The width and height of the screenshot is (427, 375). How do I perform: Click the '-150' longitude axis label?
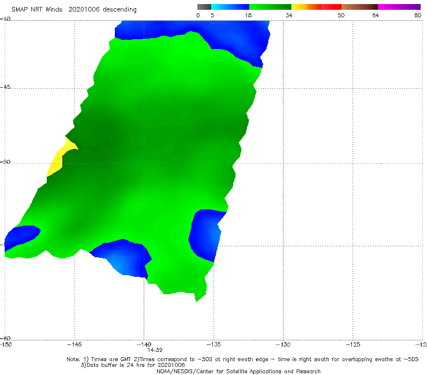point(6,344)
